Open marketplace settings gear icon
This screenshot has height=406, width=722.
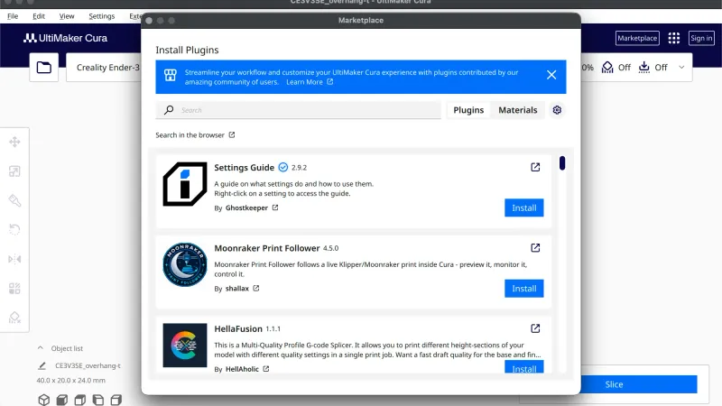coord(557,110)
